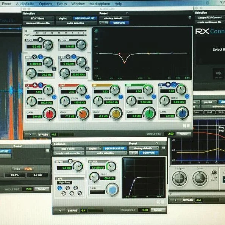
Task: Click the blue gain knob in EQ3 1-Band
Action: [112, 190]
